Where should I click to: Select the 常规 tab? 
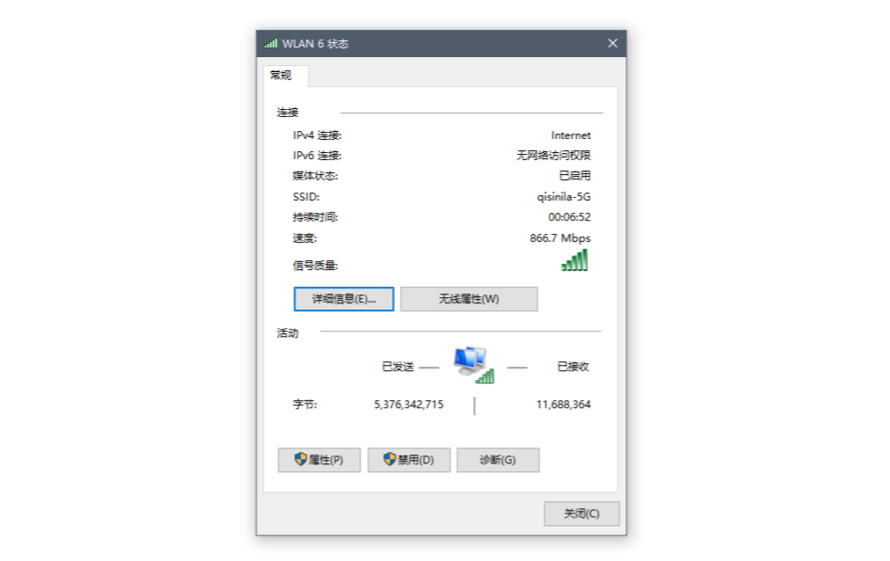tap(281, 76)
